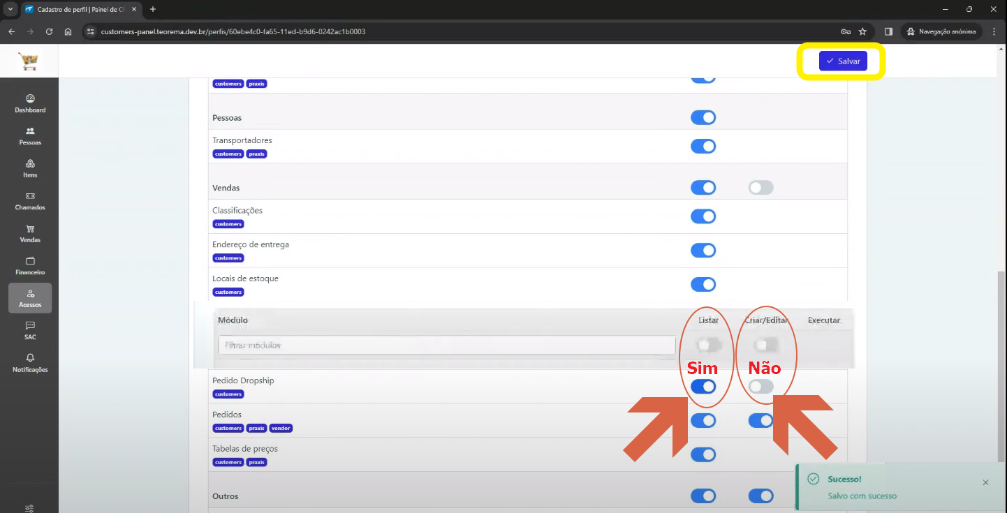Screen dimensions: 1007x513
Task: Click the shopping cart logo
Action: tap(29, 62)
